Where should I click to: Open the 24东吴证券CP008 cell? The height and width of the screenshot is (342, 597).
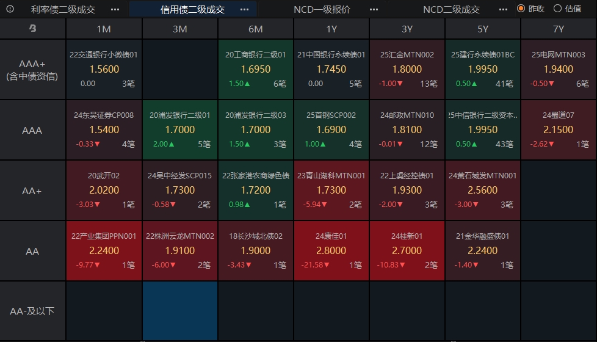(x=104, y=130)
